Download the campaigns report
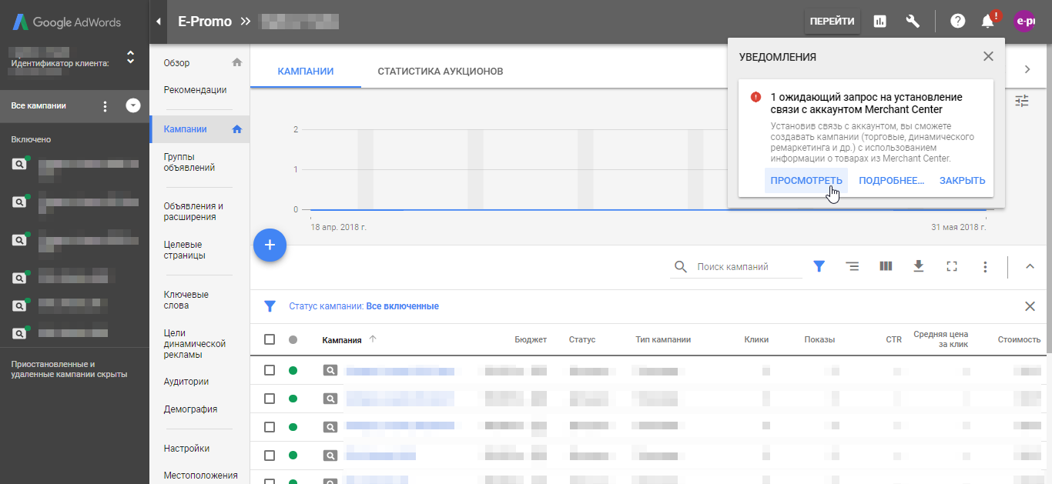The width and height of the screenshot is (1052, 484). click(x=918, y=266)
